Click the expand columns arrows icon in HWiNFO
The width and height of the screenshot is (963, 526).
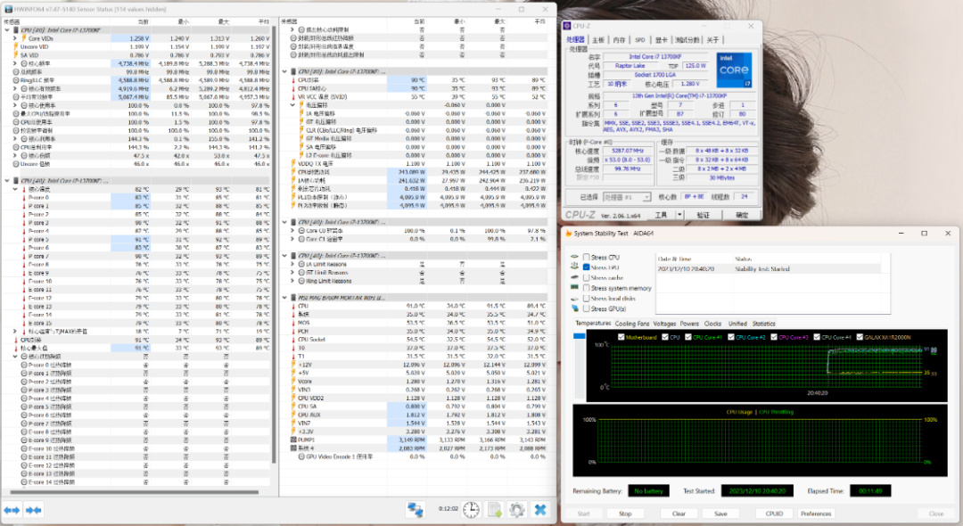click(x=12, y=510)
